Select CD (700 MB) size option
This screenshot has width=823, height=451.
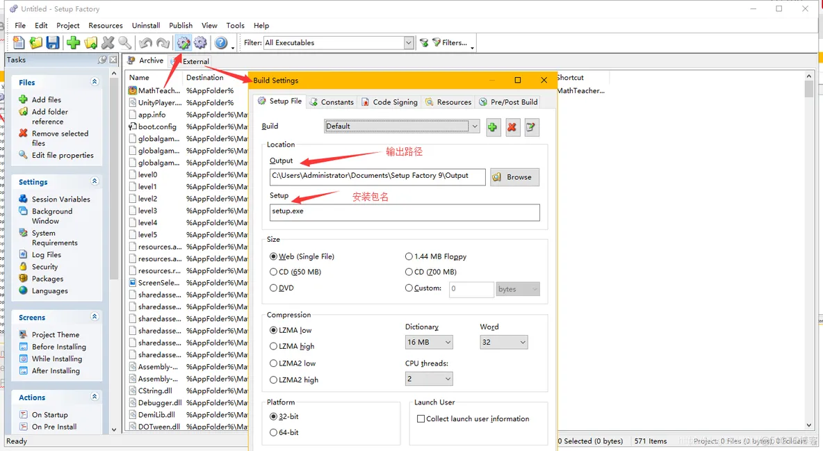tap(408, 272)
